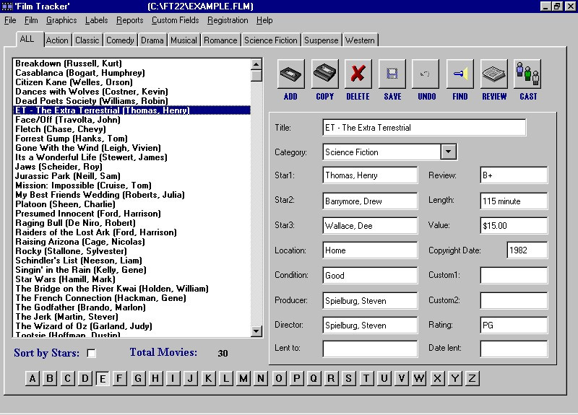Open the Graphics menu

click(61, 20)
